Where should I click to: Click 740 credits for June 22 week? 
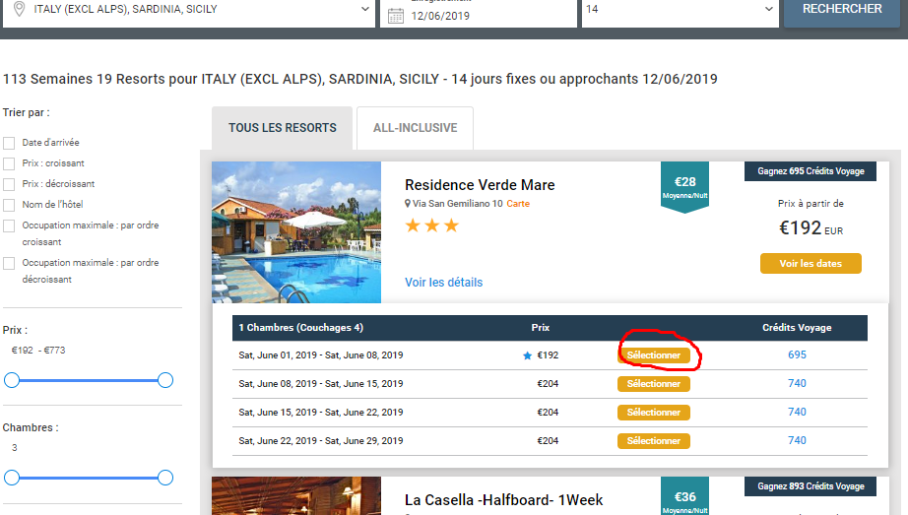point(797,440)
